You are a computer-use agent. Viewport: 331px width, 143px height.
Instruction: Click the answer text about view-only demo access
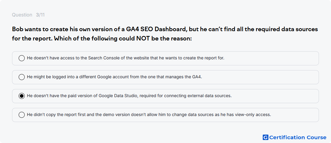[149, 115]
